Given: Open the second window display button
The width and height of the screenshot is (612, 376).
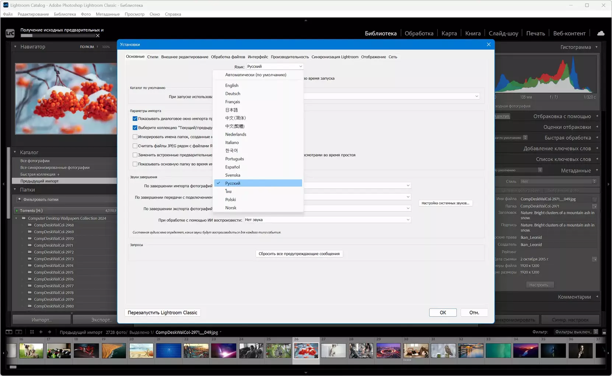Looking at the screenshot, I should (19, 332).
